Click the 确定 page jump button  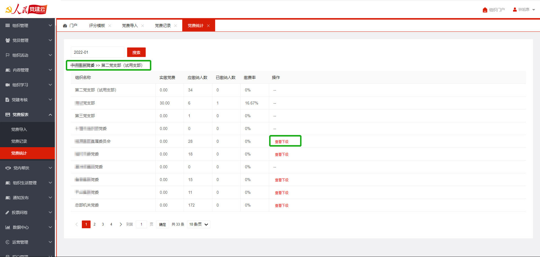point(162,224)
